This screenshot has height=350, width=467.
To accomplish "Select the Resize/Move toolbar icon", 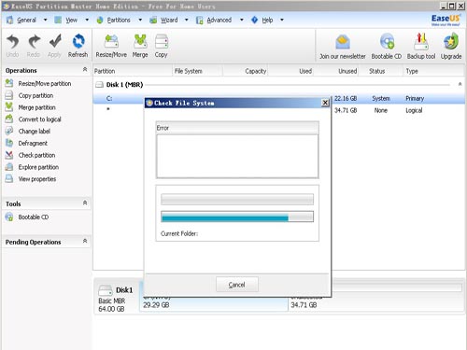I will coord(111,42).
